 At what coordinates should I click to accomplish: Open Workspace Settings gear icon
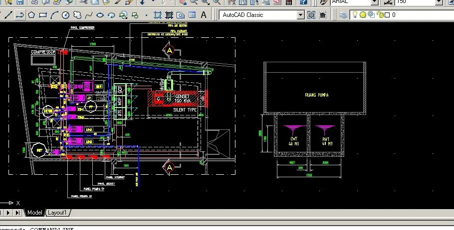point(311,15)
